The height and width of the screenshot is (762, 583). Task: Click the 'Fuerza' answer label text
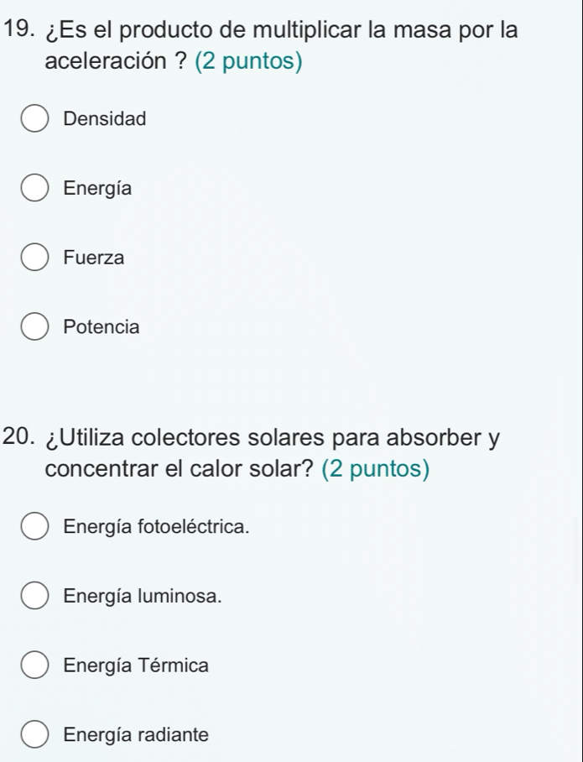tap(94, 258)
